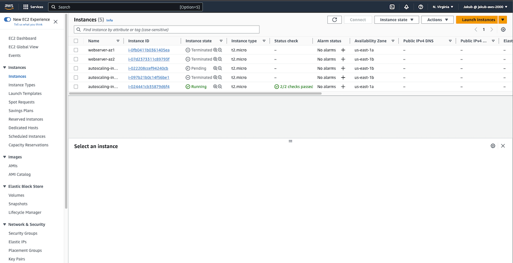Open details panel settings gear

[493, 146]
